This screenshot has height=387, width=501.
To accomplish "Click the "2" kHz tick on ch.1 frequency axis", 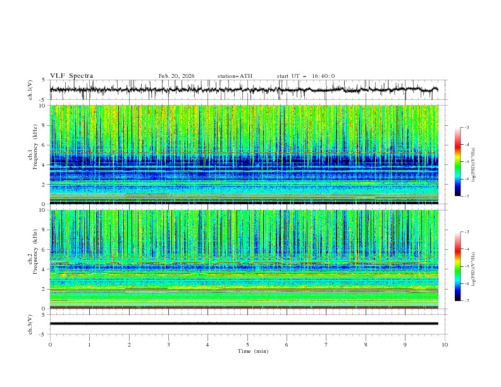I will (x=44, y=185).
